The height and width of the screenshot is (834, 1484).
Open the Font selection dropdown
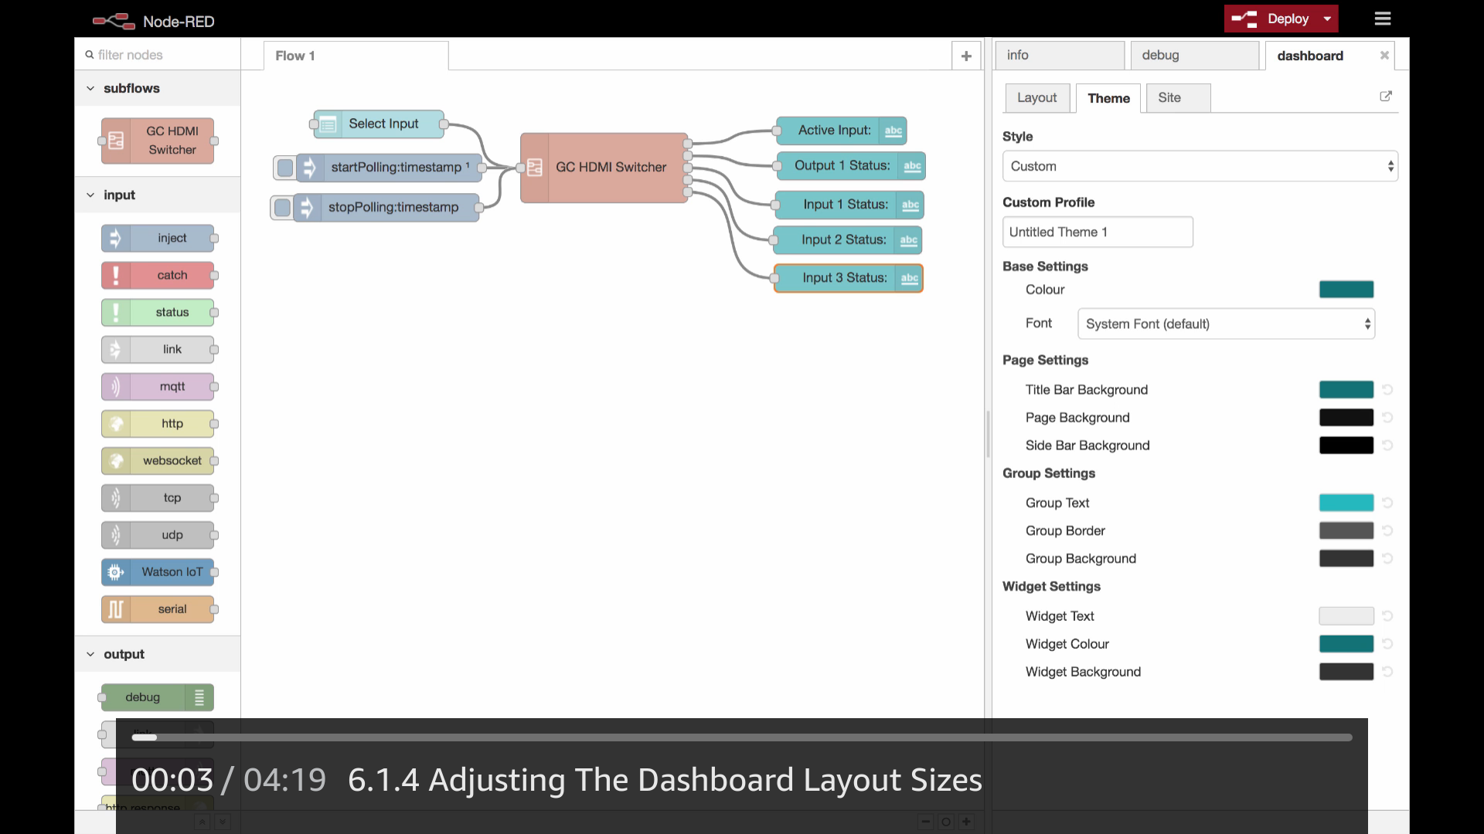point(1226,324)
